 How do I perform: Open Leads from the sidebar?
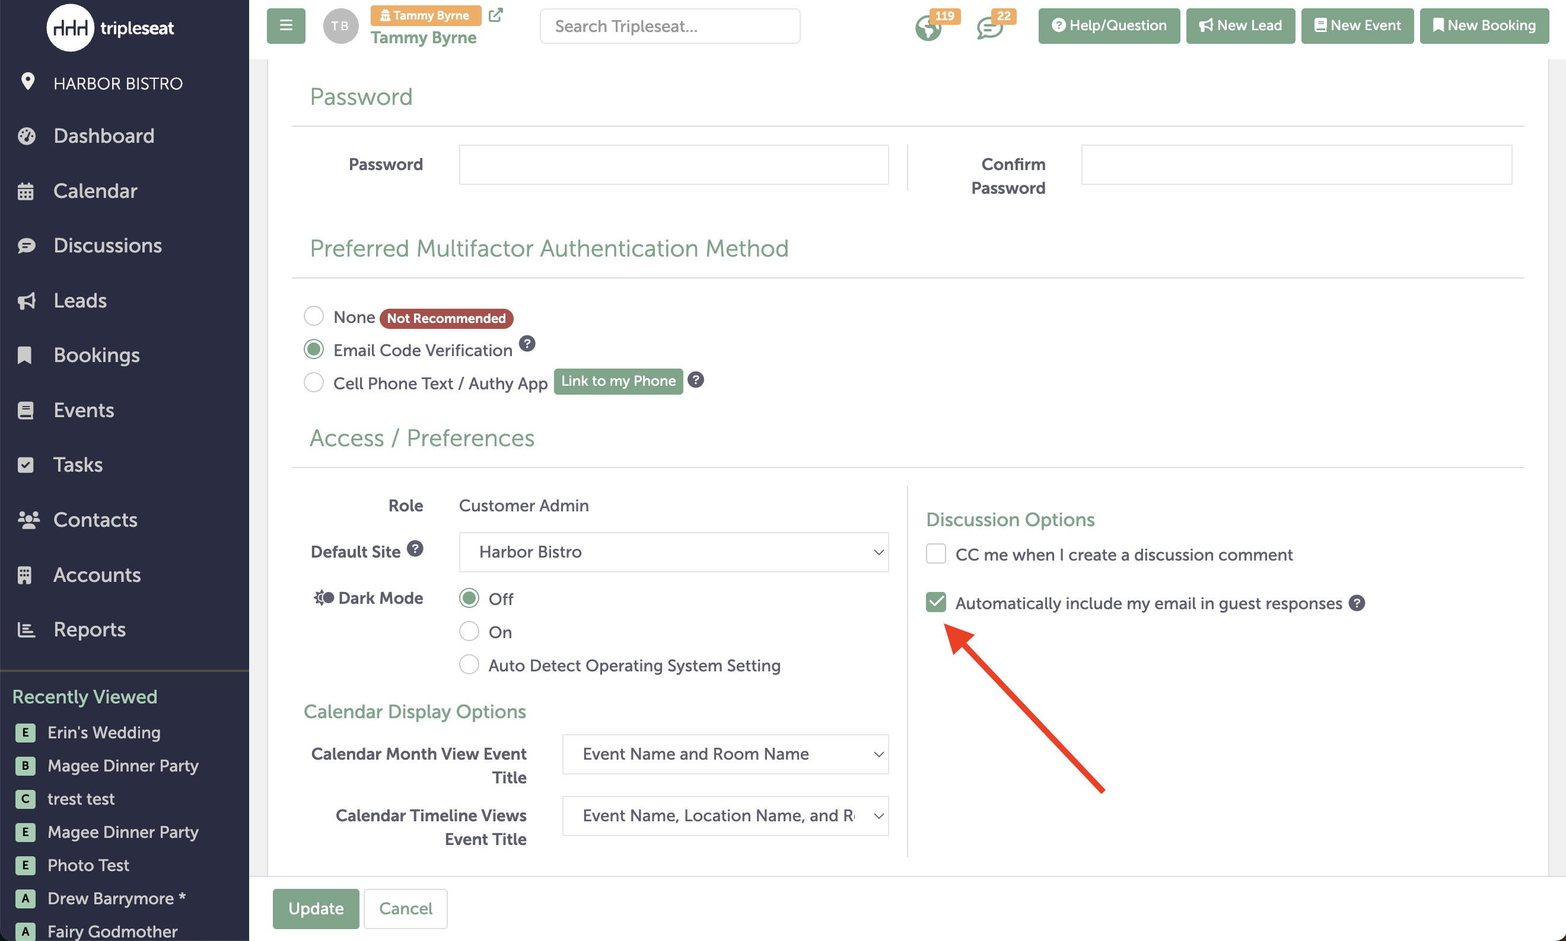tap(80, 300)
